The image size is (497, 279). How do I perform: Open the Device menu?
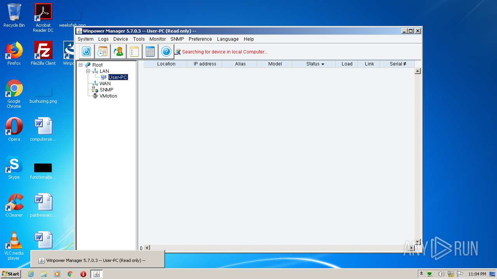pyautogui.click(x=121, y=39)
